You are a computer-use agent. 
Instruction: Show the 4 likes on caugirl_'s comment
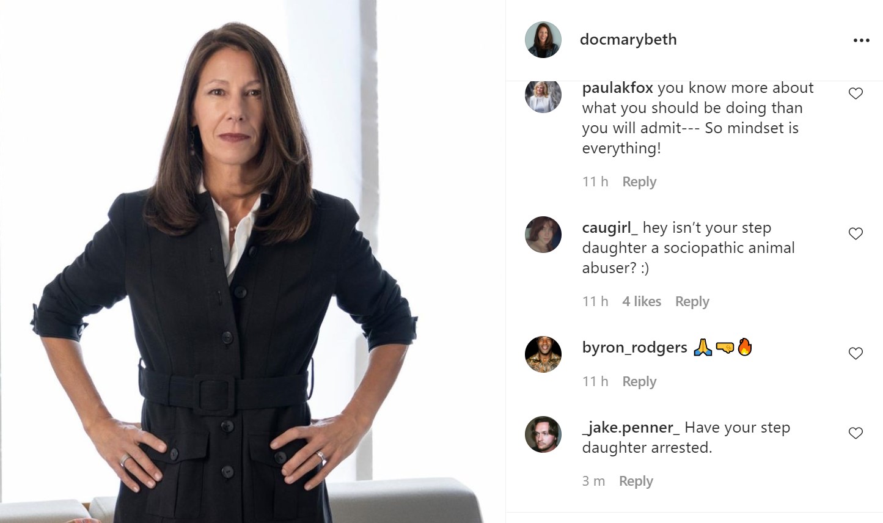click(x=642, y=302)
